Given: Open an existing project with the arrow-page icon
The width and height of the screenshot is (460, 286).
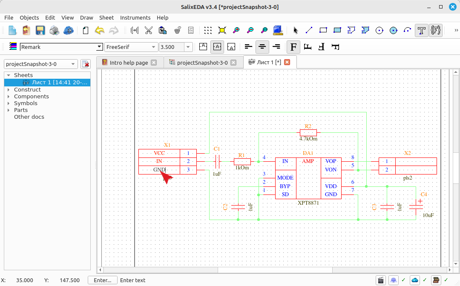Looking at the screenshot, I should pyautogui.click(x=26, y=30).
